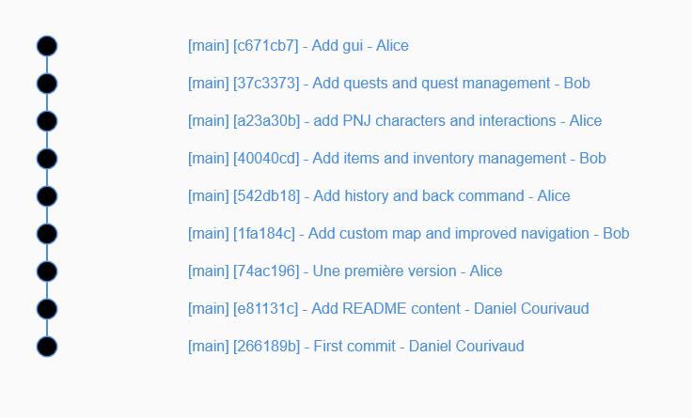
Task: Click the graph line between e81131c and 266189b
Action: [x=47, y=328]
